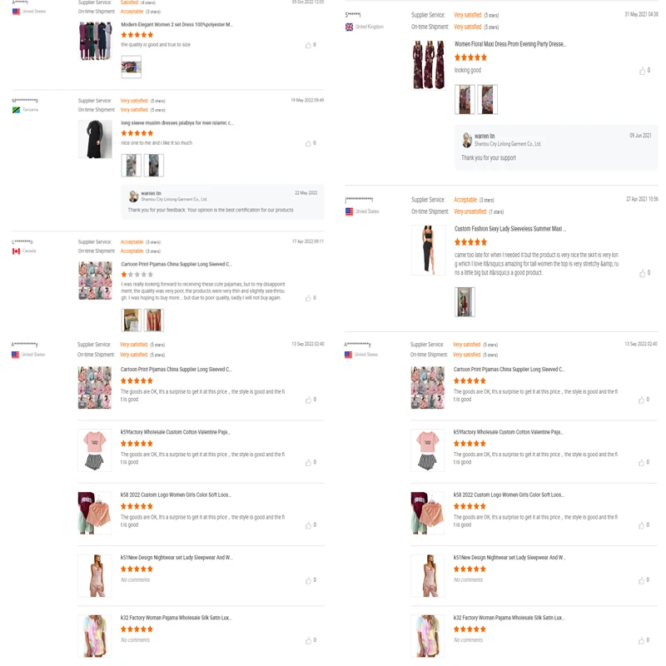Click the thumbs-up on "looking good" review

[x=642, y=71]
